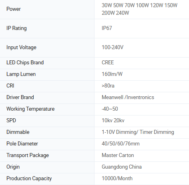
Task: Select the IP67 value cell
Action: (142, 28)
